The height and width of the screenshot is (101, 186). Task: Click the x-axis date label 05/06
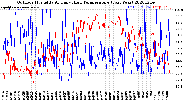(68, 96)
